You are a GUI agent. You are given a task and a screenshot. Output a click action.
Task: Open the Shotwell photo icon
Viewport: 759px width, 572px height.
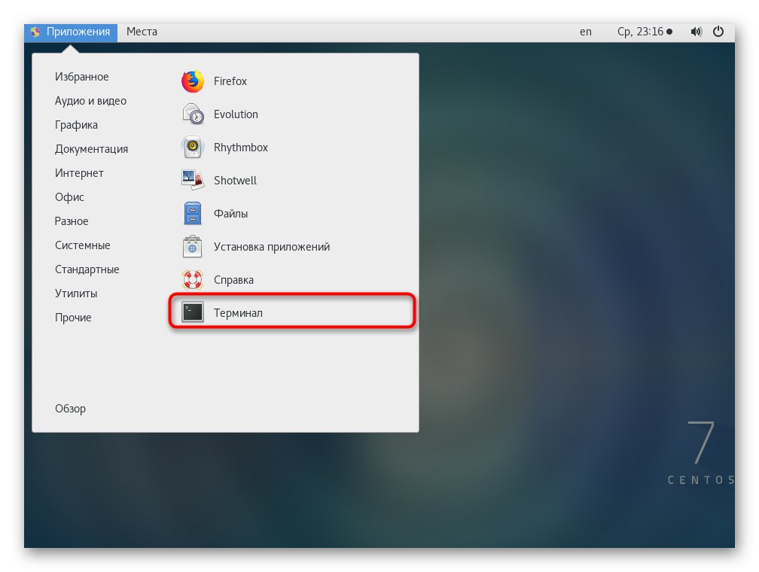(193, 180)
